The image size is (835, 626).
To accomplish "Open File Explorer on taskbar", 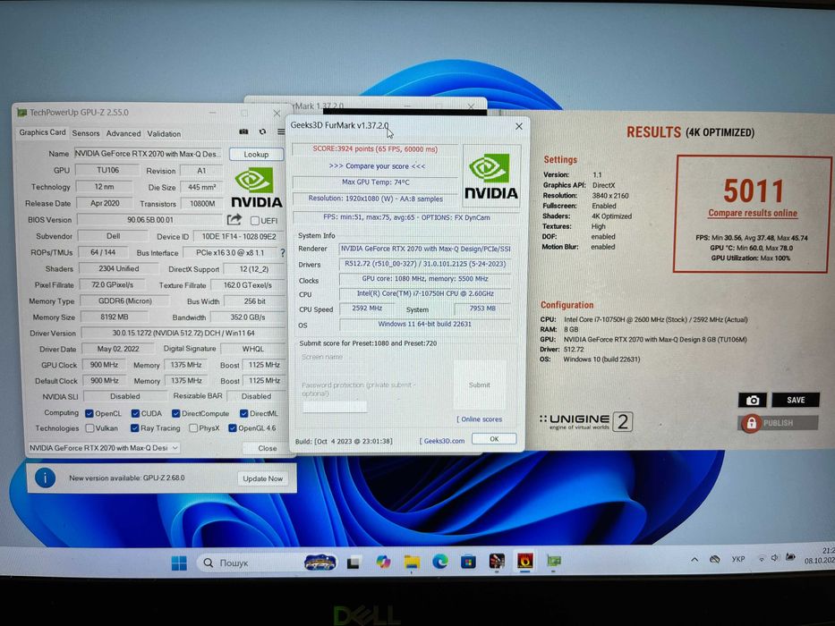I will 412,562.
